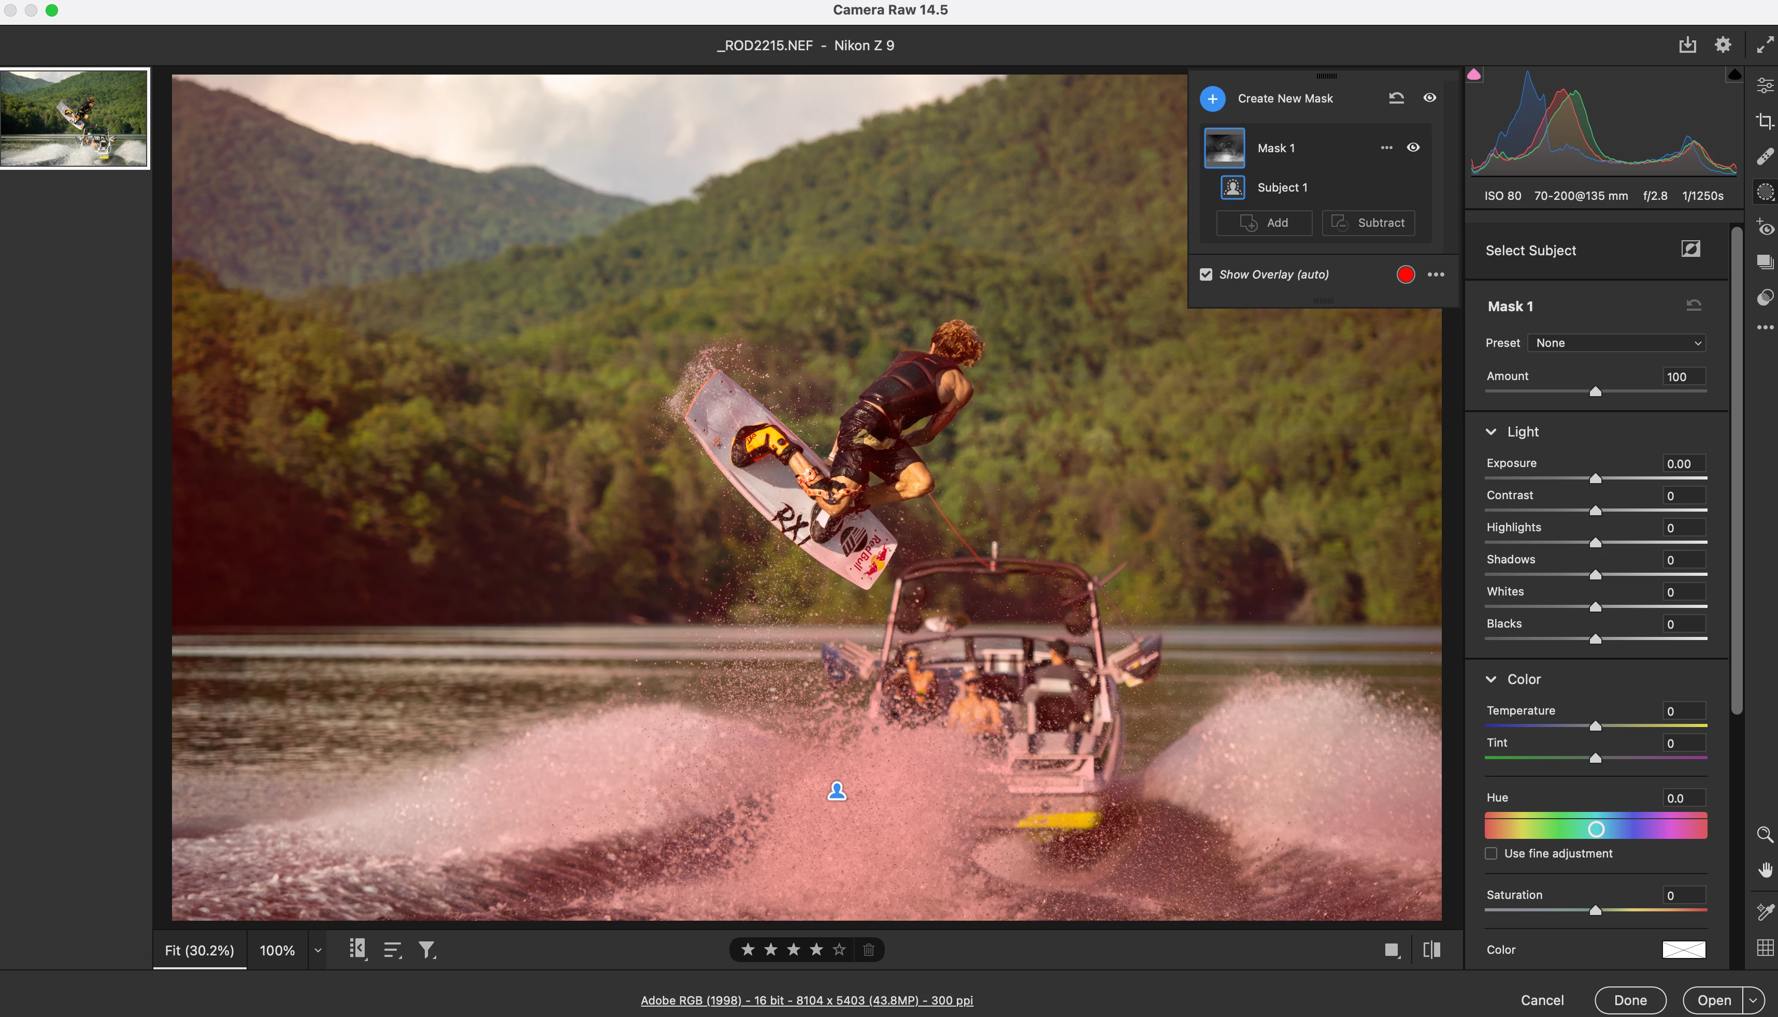
Task: Hide Mask 1 with its eye icon
Action: [1413, 148]
